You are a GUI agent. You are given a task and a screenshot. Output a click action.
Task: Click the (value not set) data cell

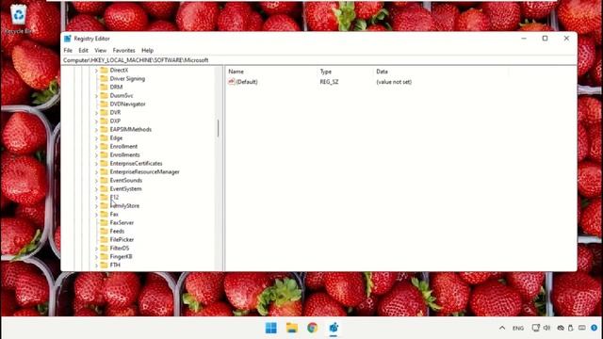[x=394, y=82]
